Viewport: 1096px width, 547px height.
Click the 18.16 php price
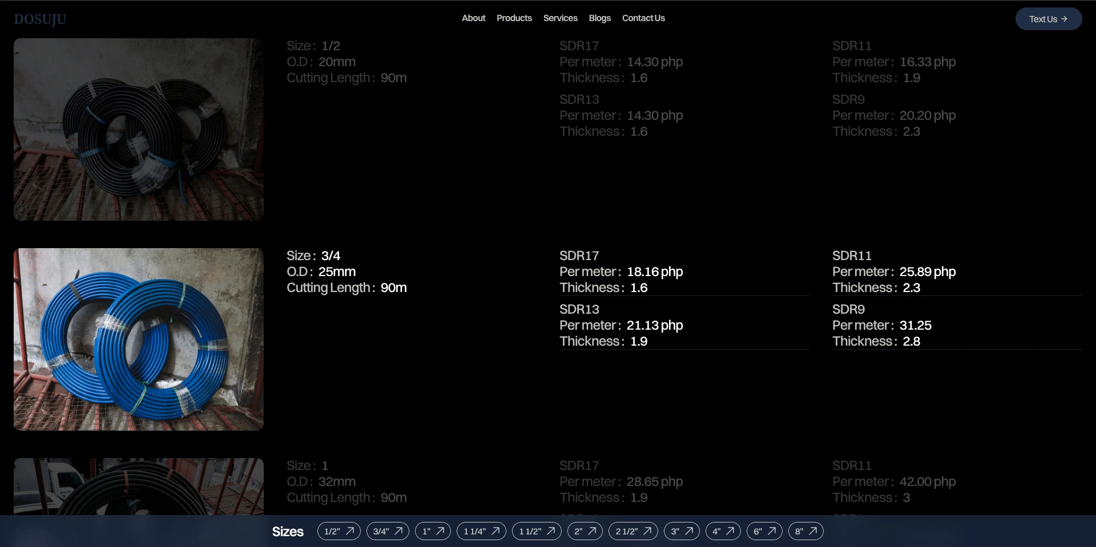(655, 272)
